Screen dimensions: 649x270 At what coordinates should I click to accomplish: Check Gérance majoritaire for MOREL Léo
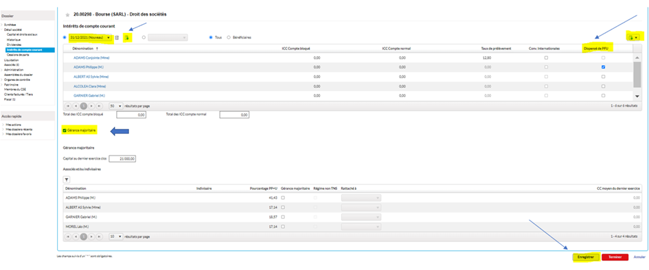coord(283,227)
